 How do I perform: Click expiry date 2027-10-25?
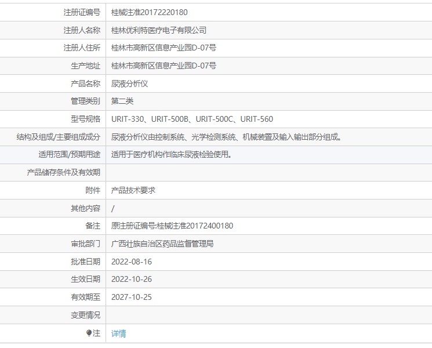[x=132, y=298]
